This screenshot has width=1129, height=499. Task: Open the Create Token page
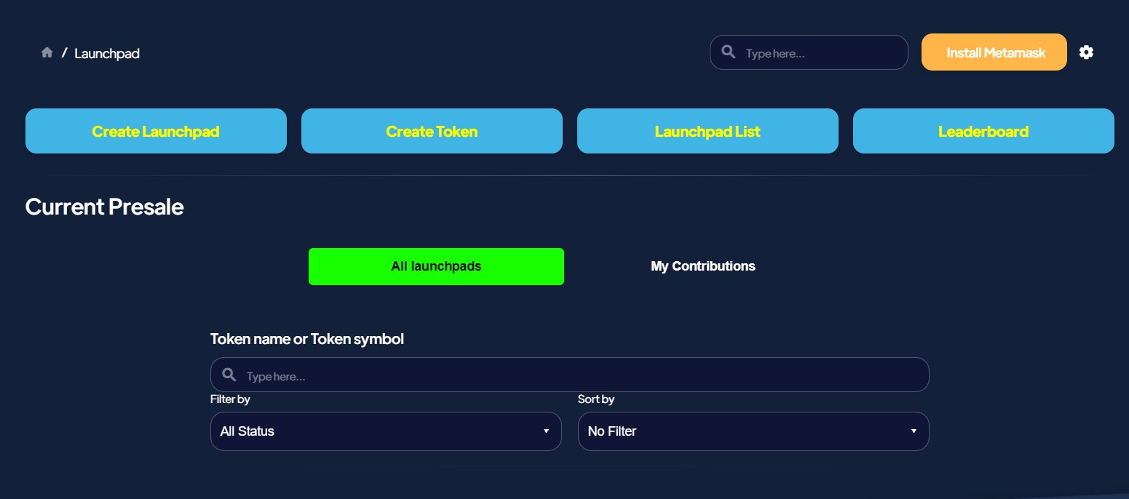(x=432, y=131)
